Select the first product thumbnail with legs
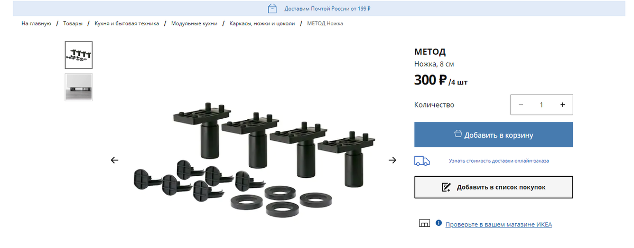 point(79,55)
